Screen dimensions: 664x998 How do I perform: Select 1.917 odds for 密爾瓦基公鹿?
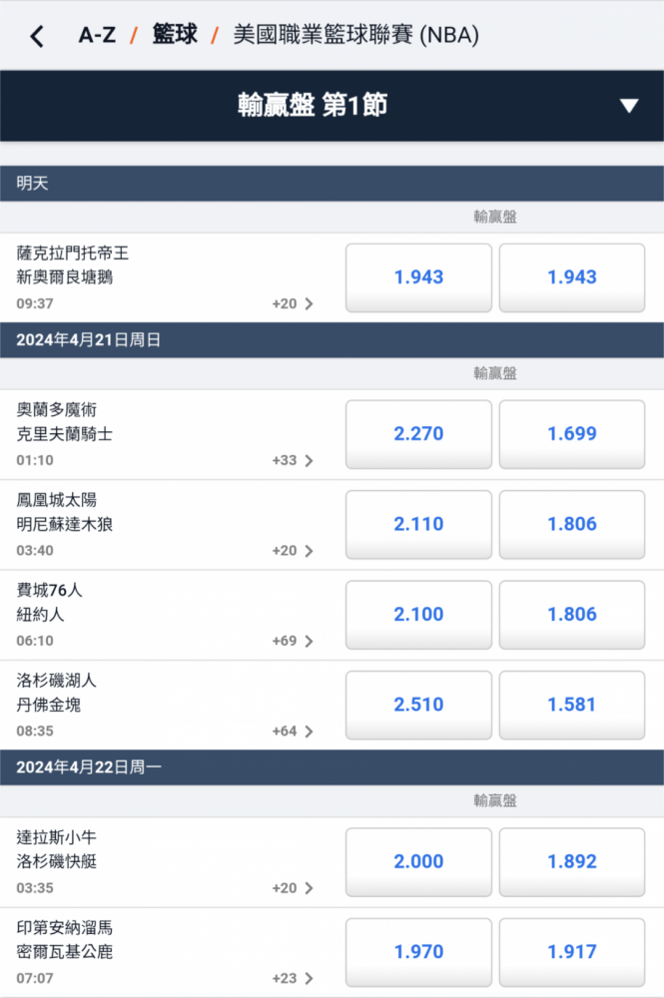pyautogui.click(x=572, y=952)
